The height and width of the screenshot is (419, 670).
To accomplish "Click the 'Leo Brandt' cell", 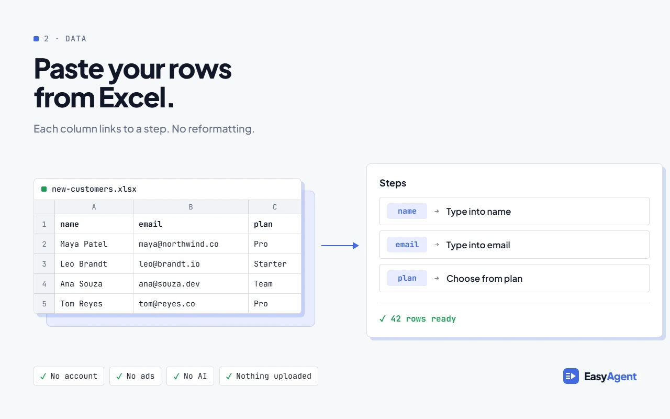I will click(x=94, y=264).
